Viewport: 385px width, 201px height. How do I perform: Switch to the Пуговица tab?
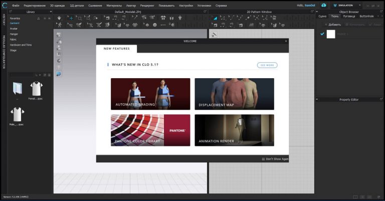pyautogui.click(x=349, y=16)
